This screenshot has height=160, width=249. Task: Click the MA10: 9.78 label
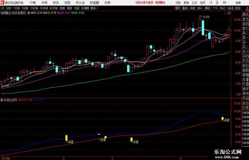click(x=50, y=13)
